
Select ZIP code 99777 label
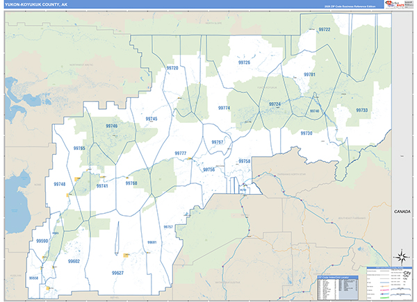pyautogui.click(x=180, y=153)
